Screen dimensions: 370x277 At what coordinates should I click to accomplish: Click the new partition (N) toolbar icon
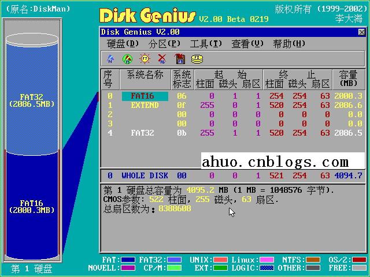(110, 59)
